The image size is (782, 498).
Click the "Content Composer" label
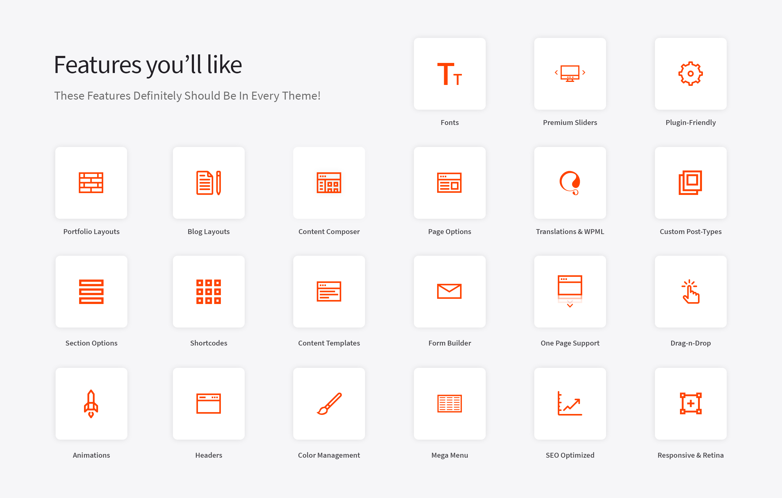coord(329,232)
